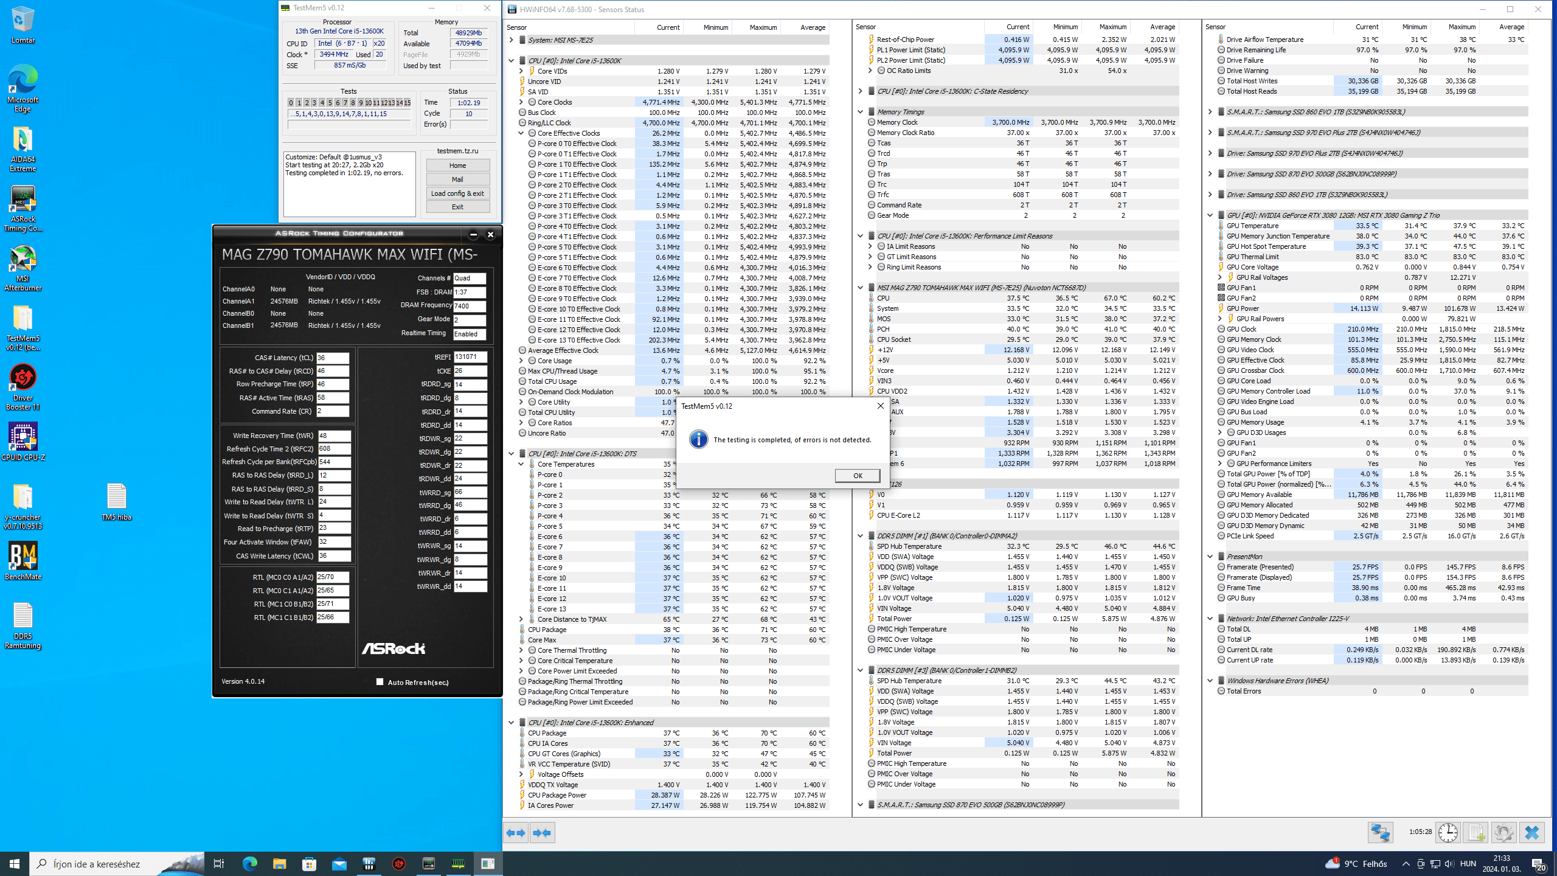This screenshot has width=1557, height=876.
Task: Click the clock reset icon in HWiNFO
Action: pos(1448,832)
